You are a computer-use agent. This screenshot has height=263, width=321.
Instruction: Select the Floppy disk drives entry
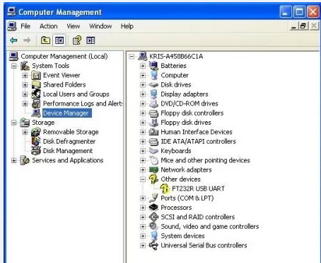tap(186, 123)
